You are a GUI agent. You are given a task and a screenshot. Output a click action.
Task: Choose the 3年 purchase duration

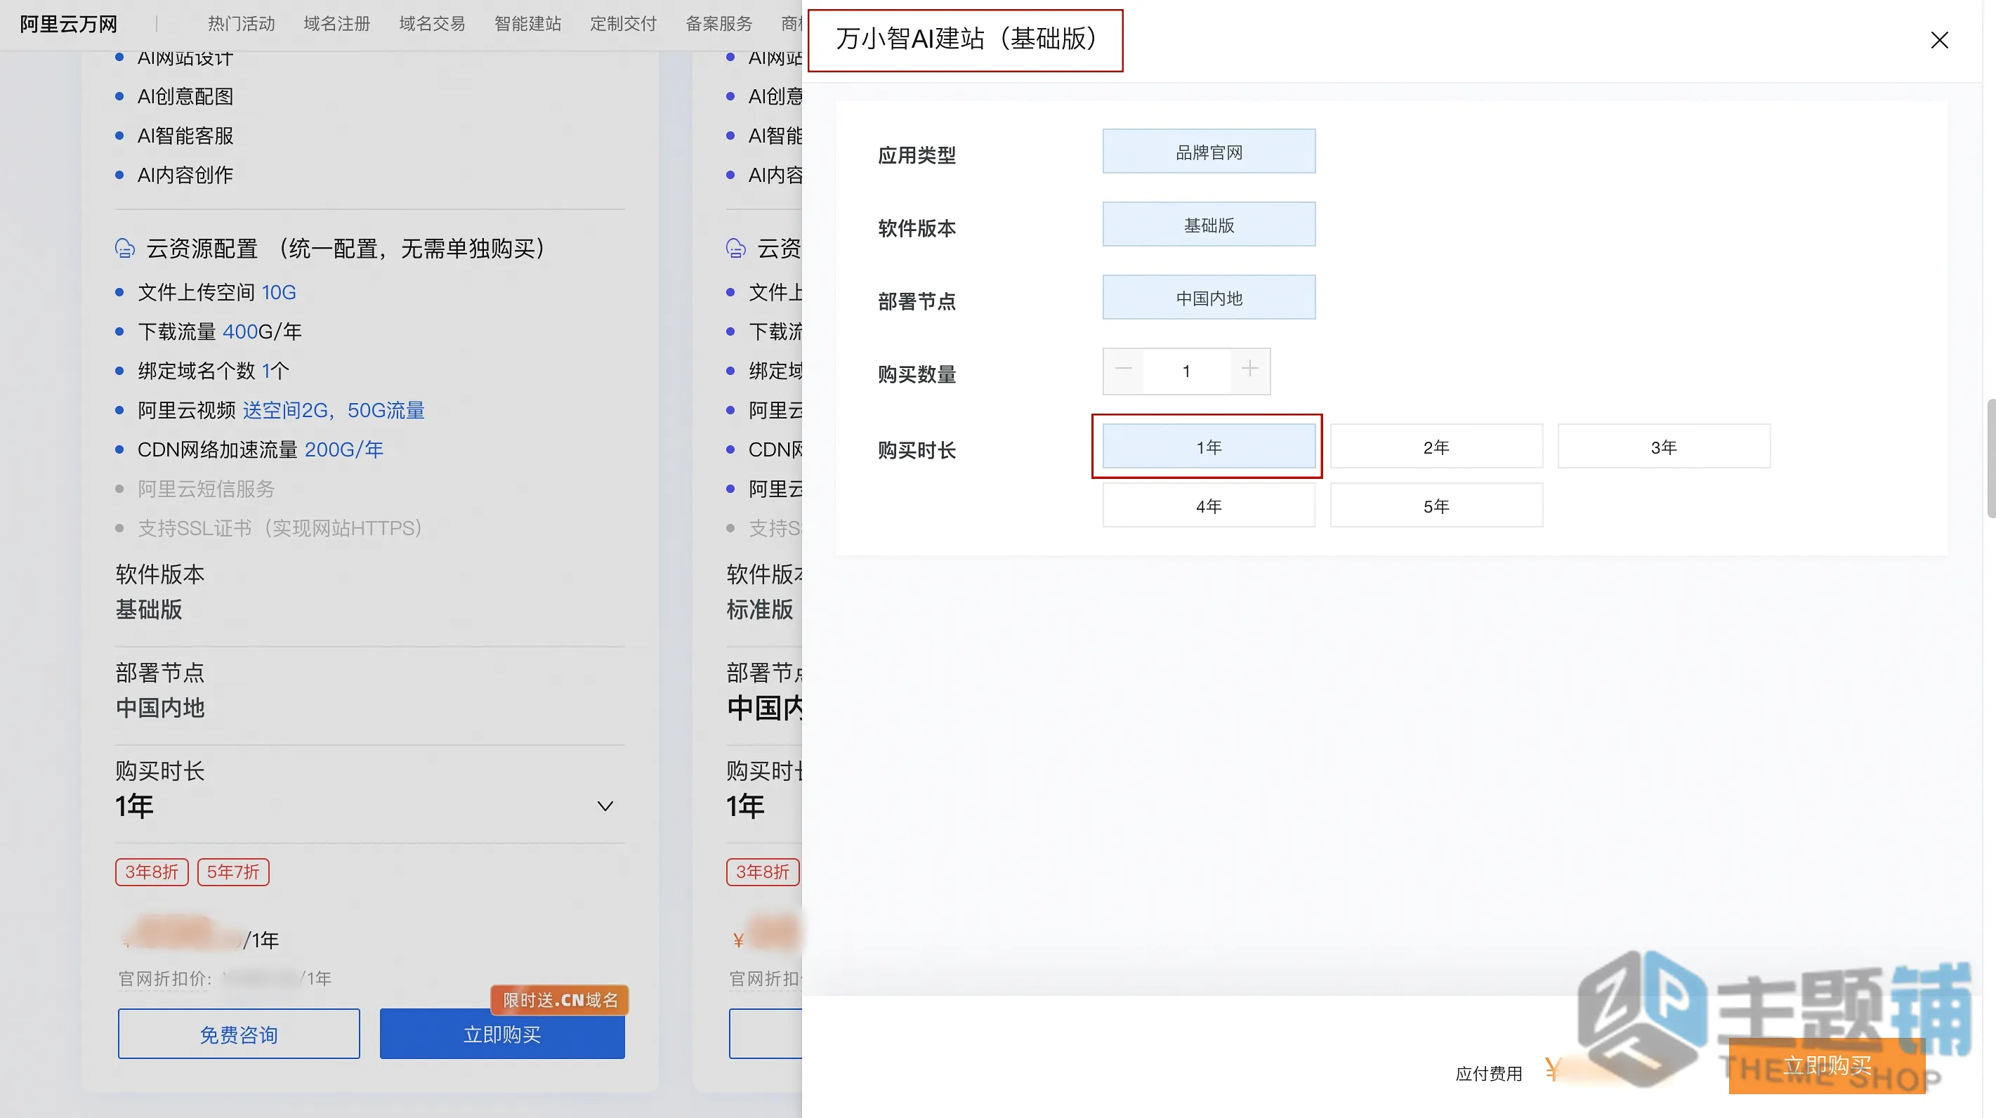point(1664,447)
